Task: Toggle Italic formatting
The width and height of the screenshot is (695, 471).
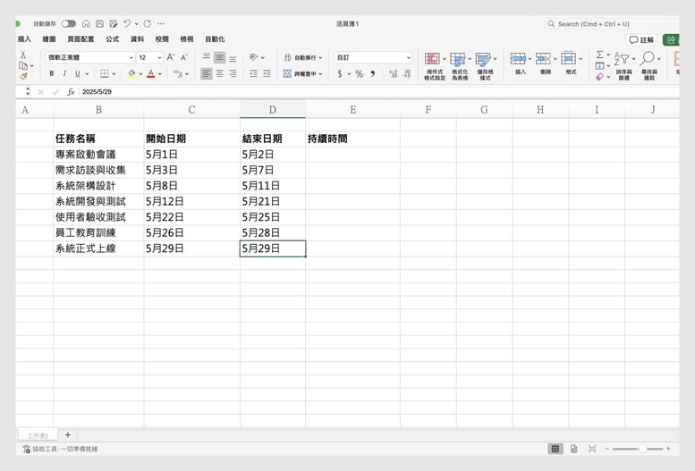Action: 64,73
